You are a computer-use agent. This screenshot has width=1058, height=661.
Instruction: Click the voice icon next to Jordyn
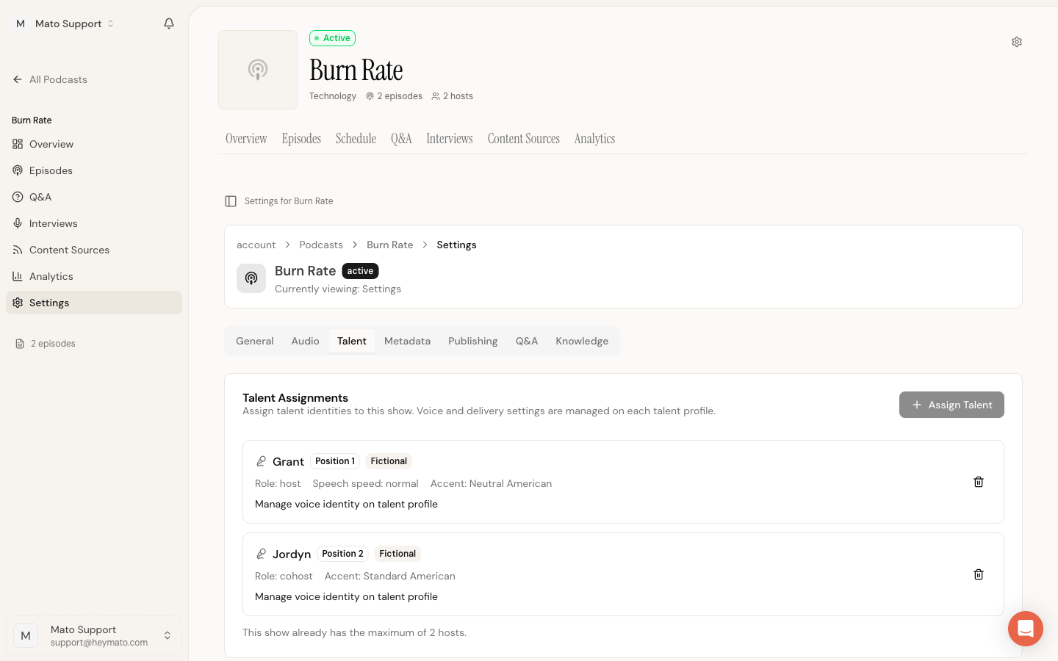point(261,554)
